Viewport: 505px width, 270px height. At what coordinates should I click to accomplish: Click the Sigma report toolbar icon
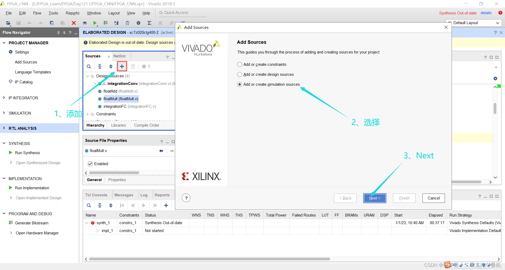click(x=149, y=23)
